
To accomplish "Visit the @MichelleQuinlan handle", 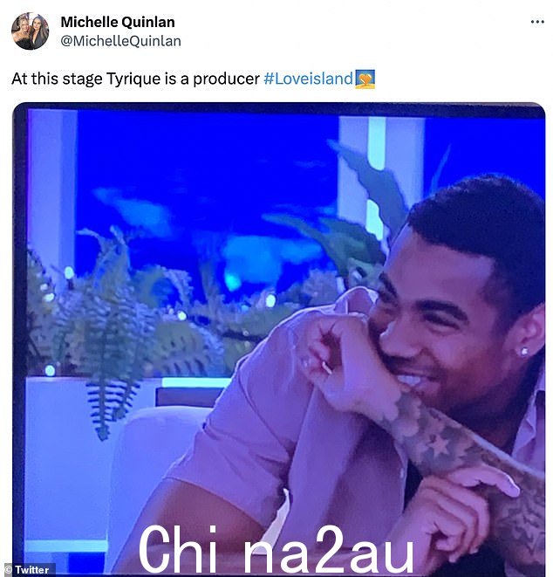I will [120, 41].
